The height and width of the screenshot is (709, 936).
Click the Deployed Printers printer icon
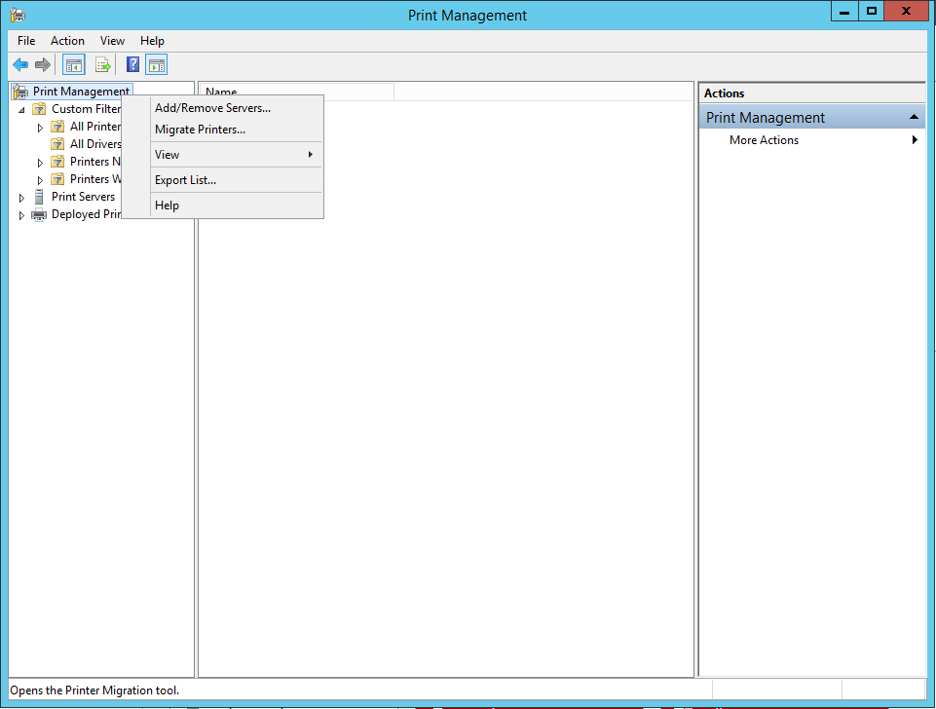pos(39,214)
